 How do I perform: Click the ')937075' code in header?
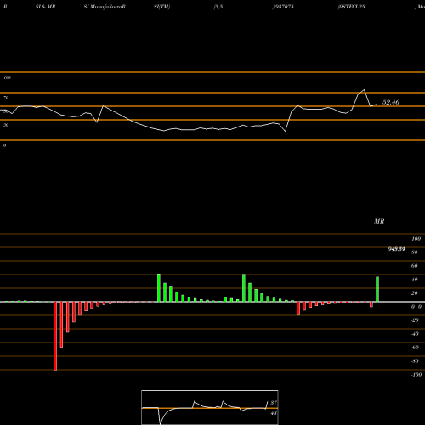pos(283,7)
